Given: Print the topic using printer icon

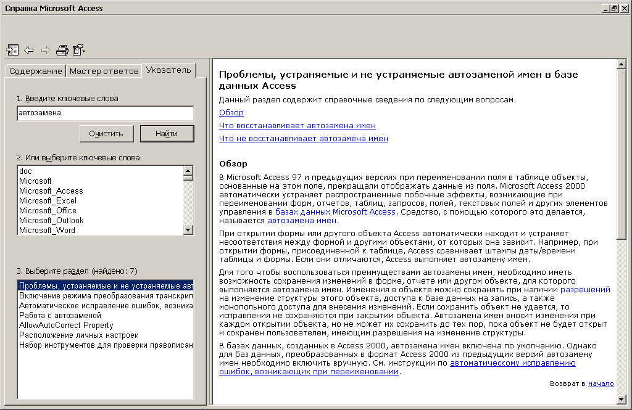Looking at the screenshot, I should pos(62,50).
